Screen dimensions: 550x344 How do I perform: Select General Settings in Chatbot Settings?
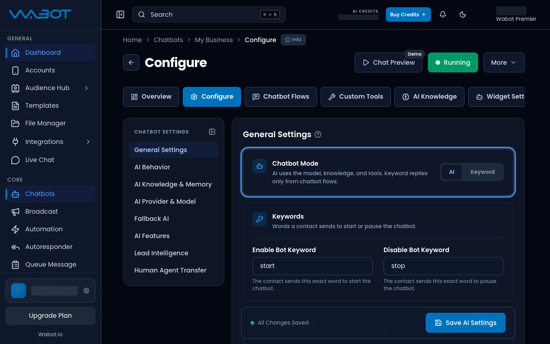pos(174,150)
